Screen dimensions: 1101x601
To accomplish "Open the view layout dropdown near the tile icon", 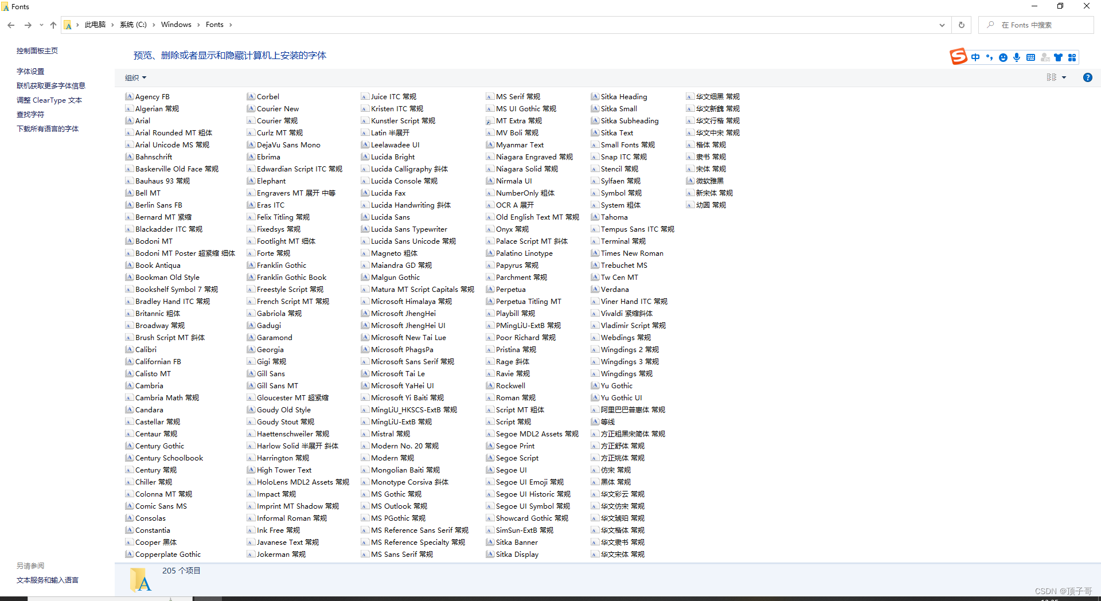I will [x=1064, y=77].
